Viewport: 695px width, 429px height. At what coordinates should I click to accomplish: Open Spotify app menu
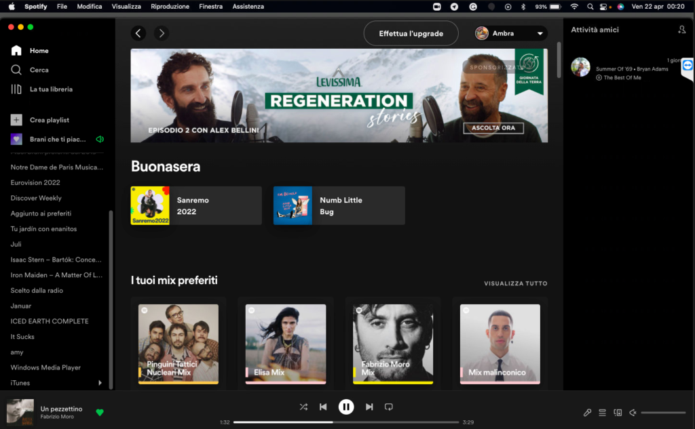pyautogui.click(x=35, y=6)
